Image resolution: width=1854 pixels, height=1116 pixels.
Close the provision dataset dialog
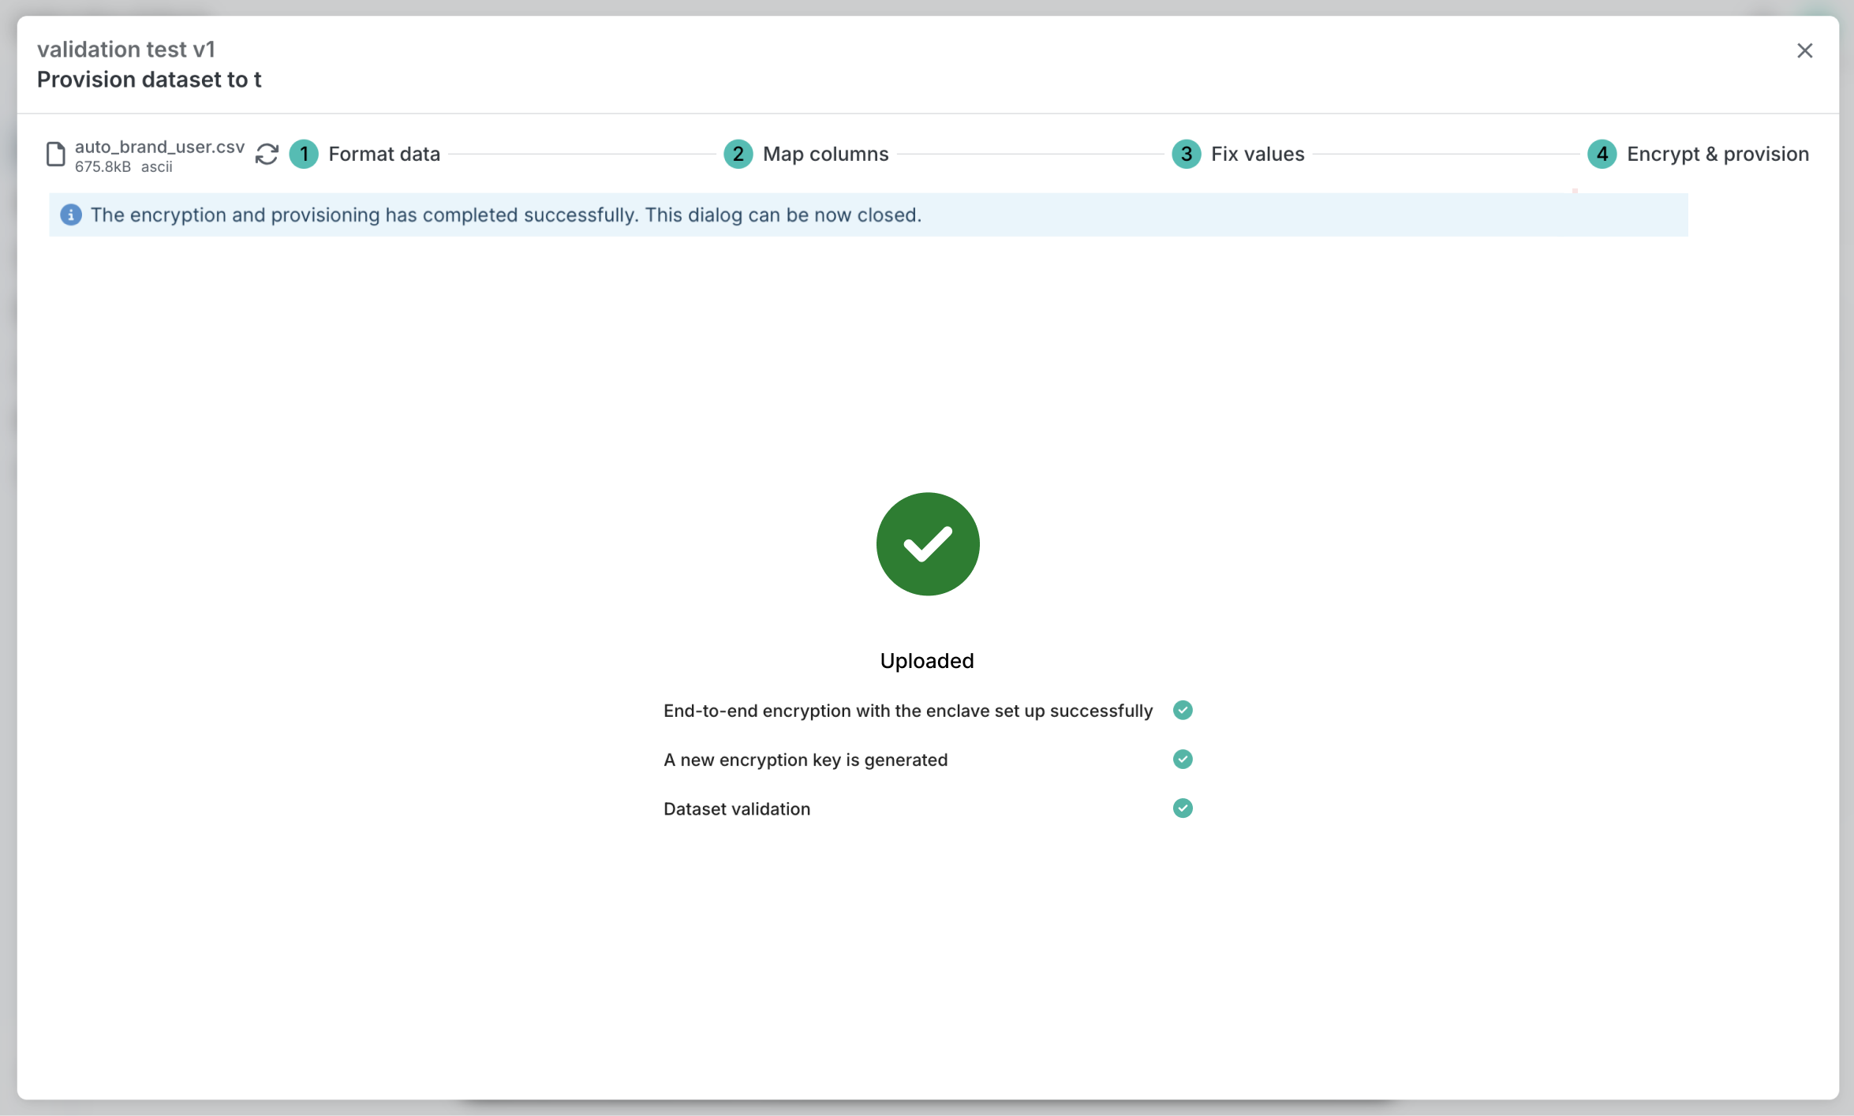pos(1804,50)
